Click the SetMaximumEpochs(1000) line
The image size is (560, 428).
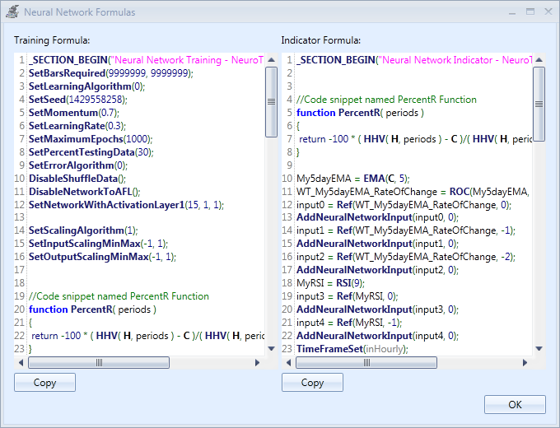[x=91, y=139]
